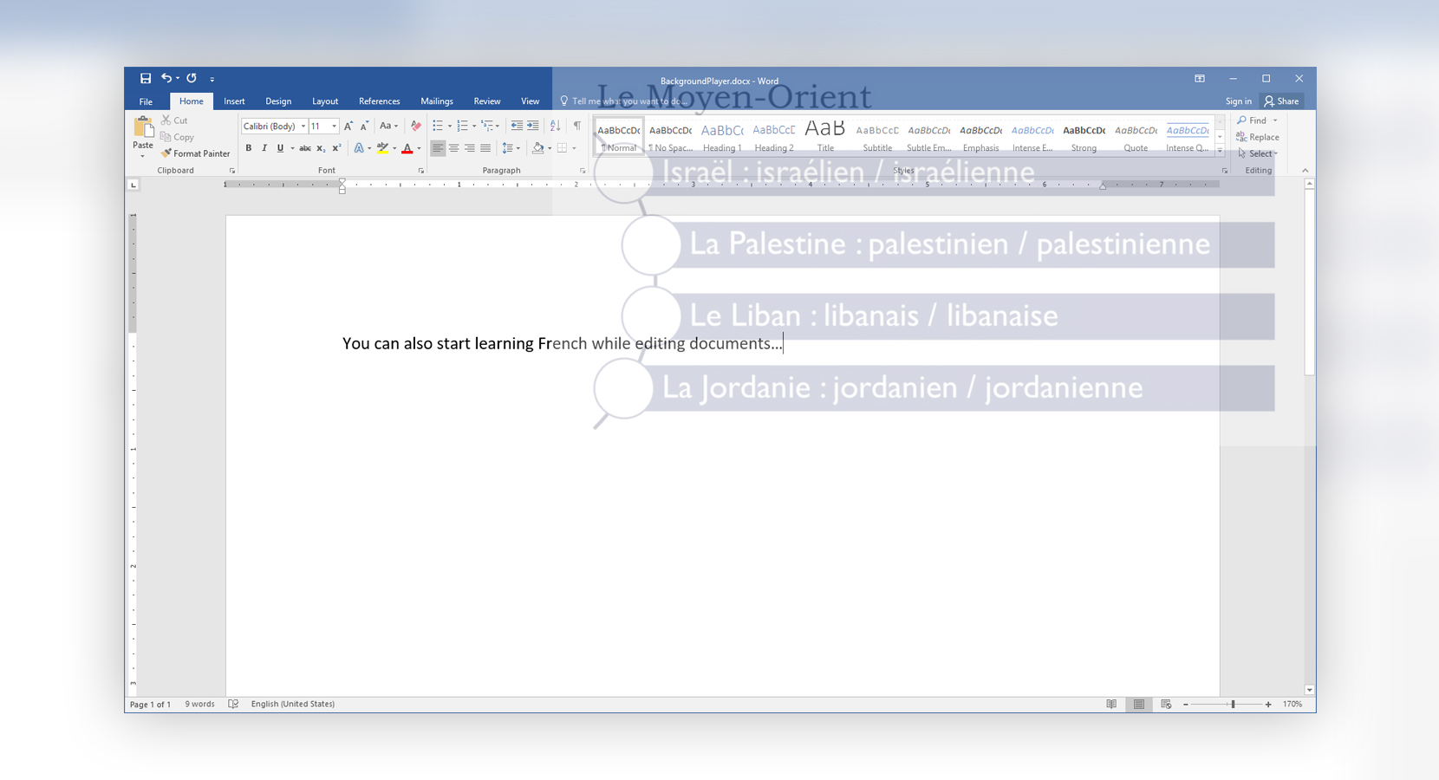Select Align Left
The width and height of the screenshot is (1439, 780).
(438, 148)
